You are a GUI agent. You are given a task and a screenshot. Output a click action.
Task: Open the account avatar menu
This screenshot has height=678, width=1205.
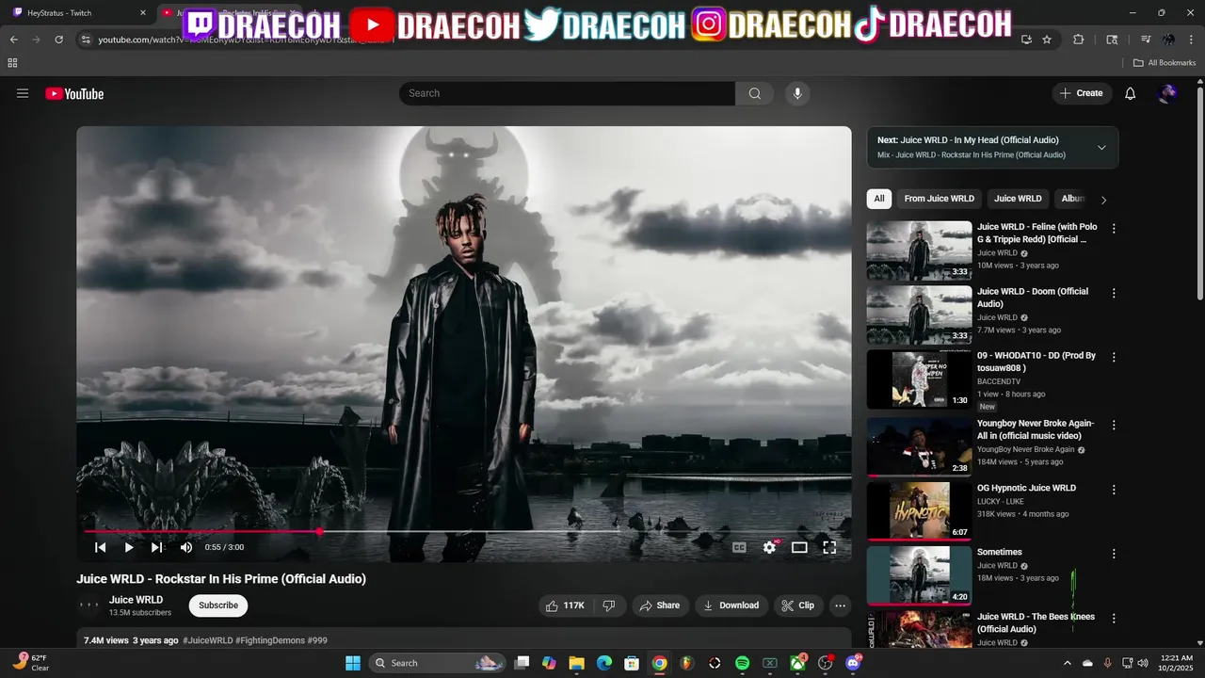[x=1168, y=93]
